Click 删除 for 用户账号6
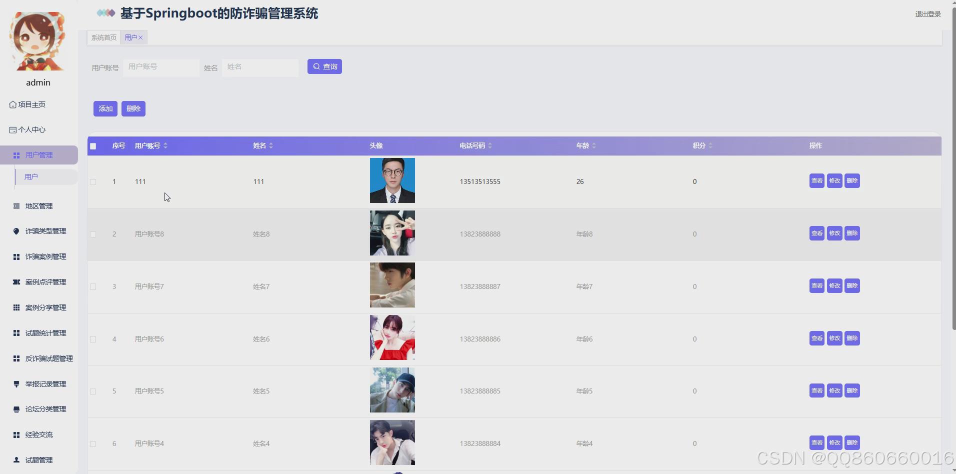956x474 pixels. coord(852,338)
